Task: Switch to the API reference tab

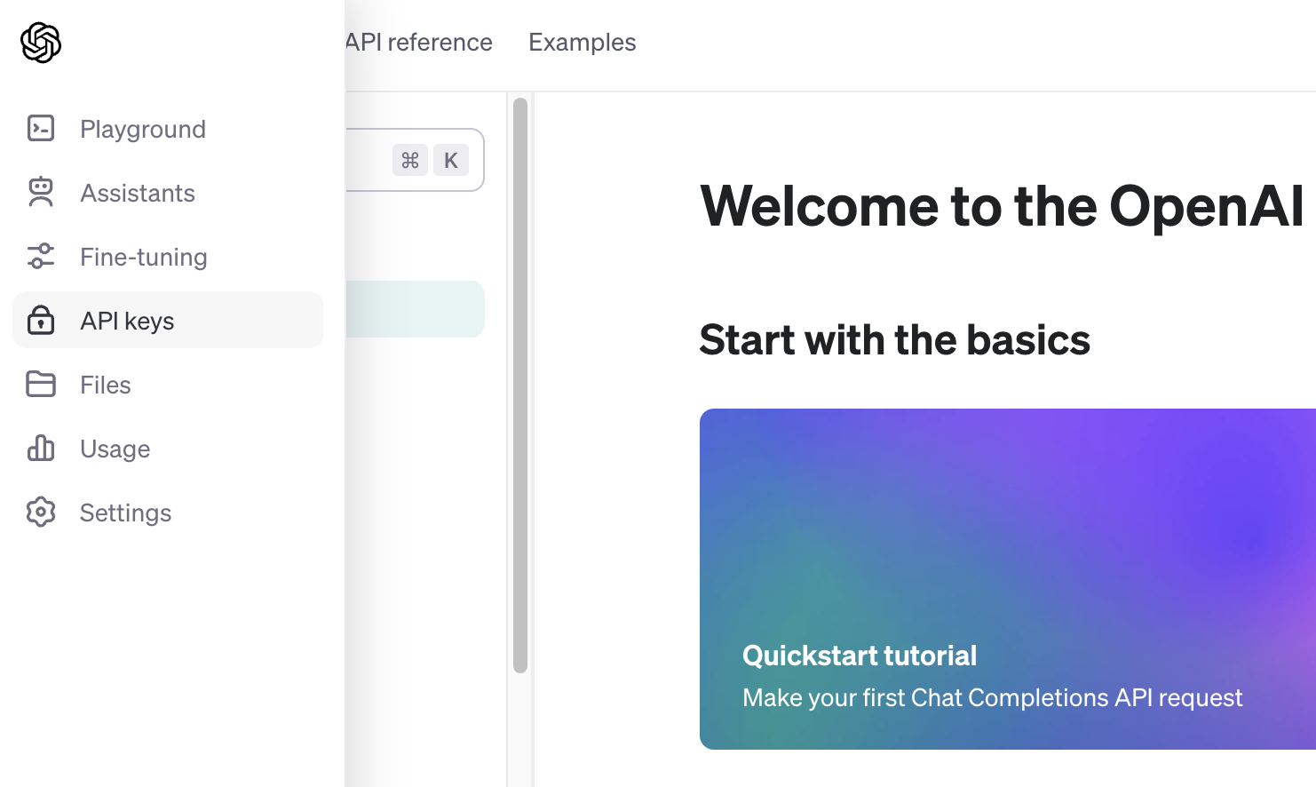Action: coord(419,43)
